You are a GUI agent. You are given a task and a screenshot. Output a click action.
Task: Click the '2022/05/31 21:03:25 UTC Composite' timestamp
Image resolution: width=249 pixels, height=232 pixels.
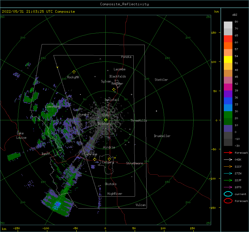tap(38, 12)
